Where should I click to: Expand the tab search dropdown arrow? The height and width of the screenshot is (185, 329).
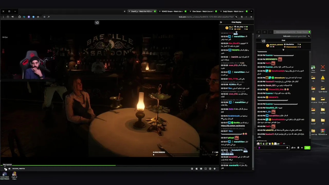click(x=251, y=11)
